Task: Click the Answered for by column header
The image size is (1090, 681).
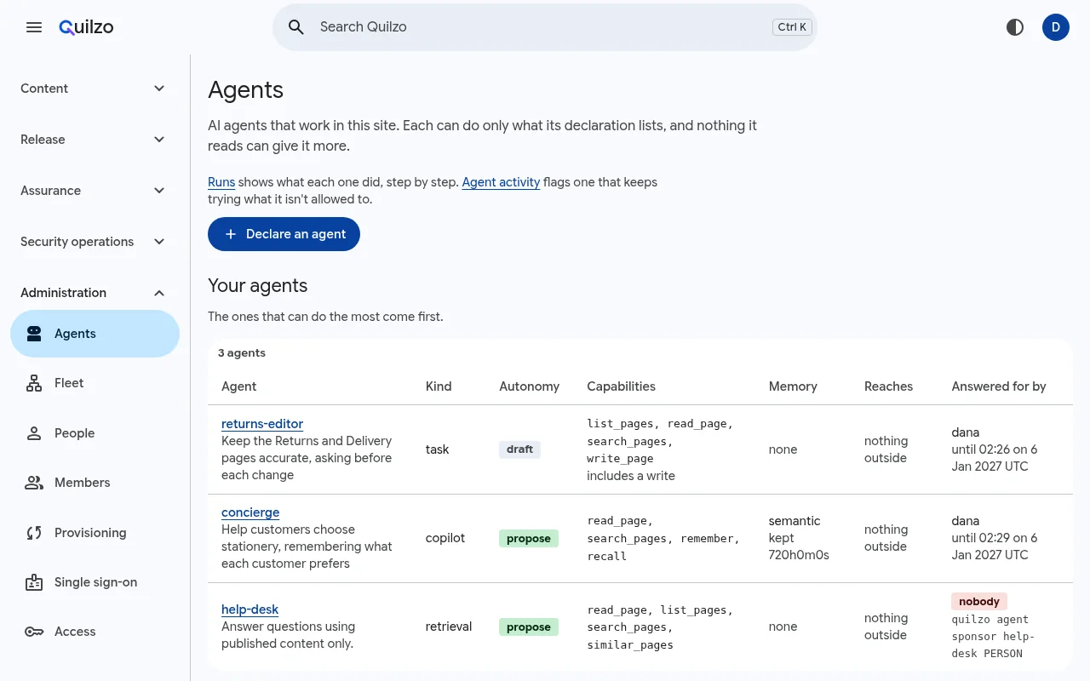Action: pyautogui.click(x=999, y=386)
